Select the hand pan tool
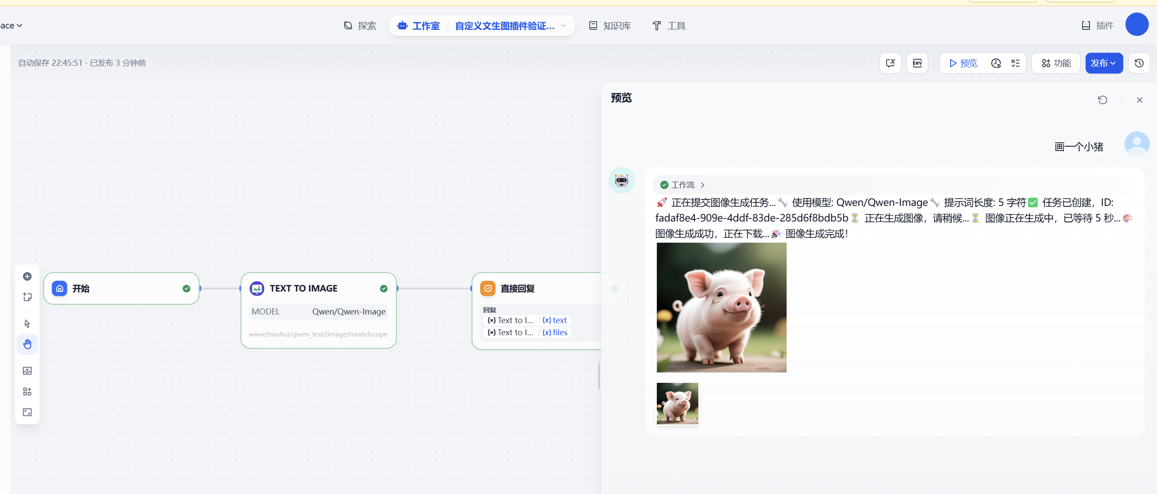The height and width of the screenshot is (494, 1157). [27, 344]
